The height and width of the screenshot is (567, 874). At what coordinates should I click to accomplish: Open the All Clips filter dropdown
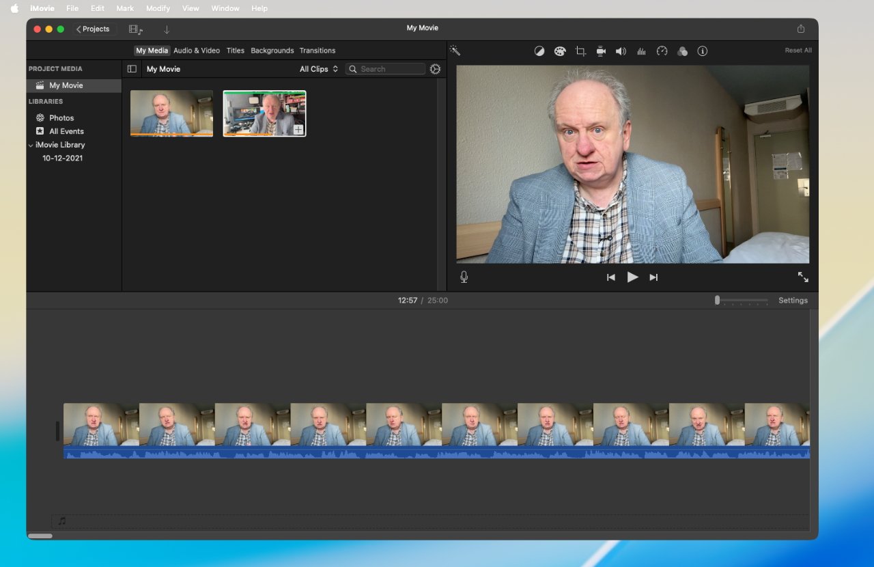coord(319,68)
